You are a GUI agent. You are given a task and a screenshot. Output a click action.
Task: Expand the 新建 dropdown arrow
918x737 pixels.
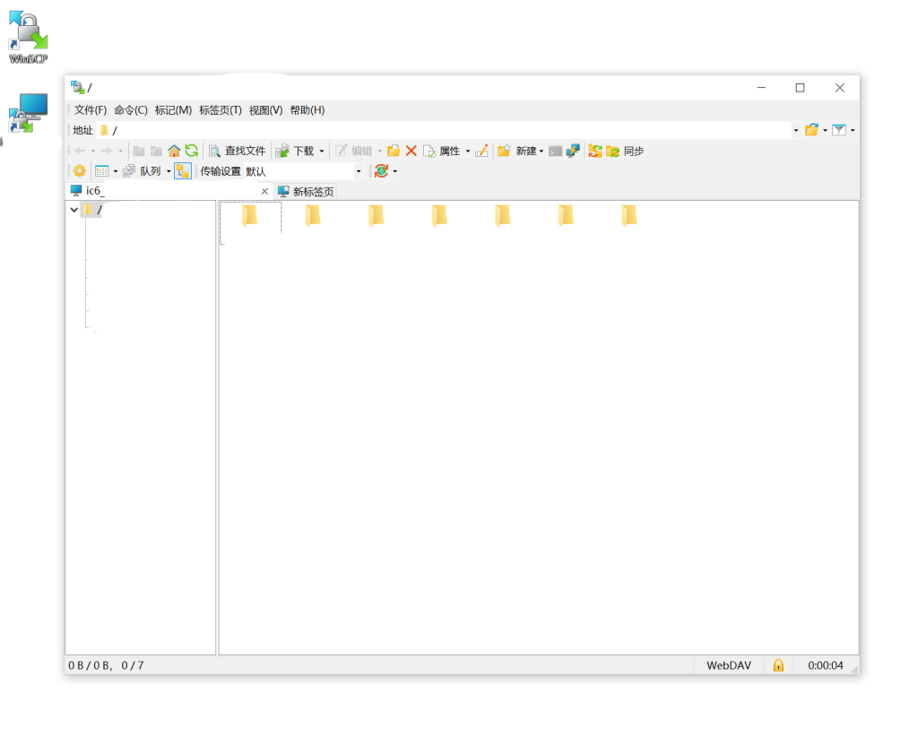click(x=541, y=151)
